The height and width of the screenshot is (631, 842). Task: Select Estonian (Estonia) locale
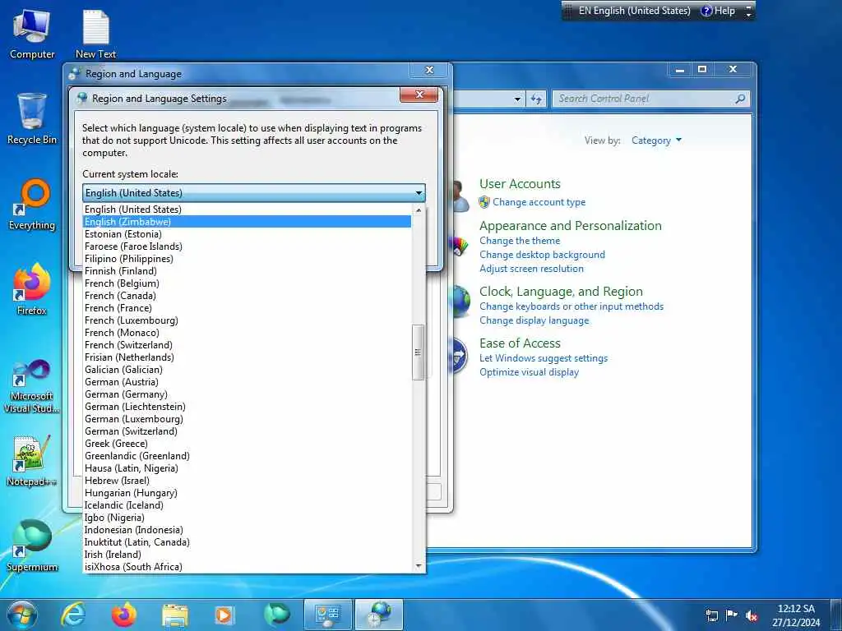[248, 234]
